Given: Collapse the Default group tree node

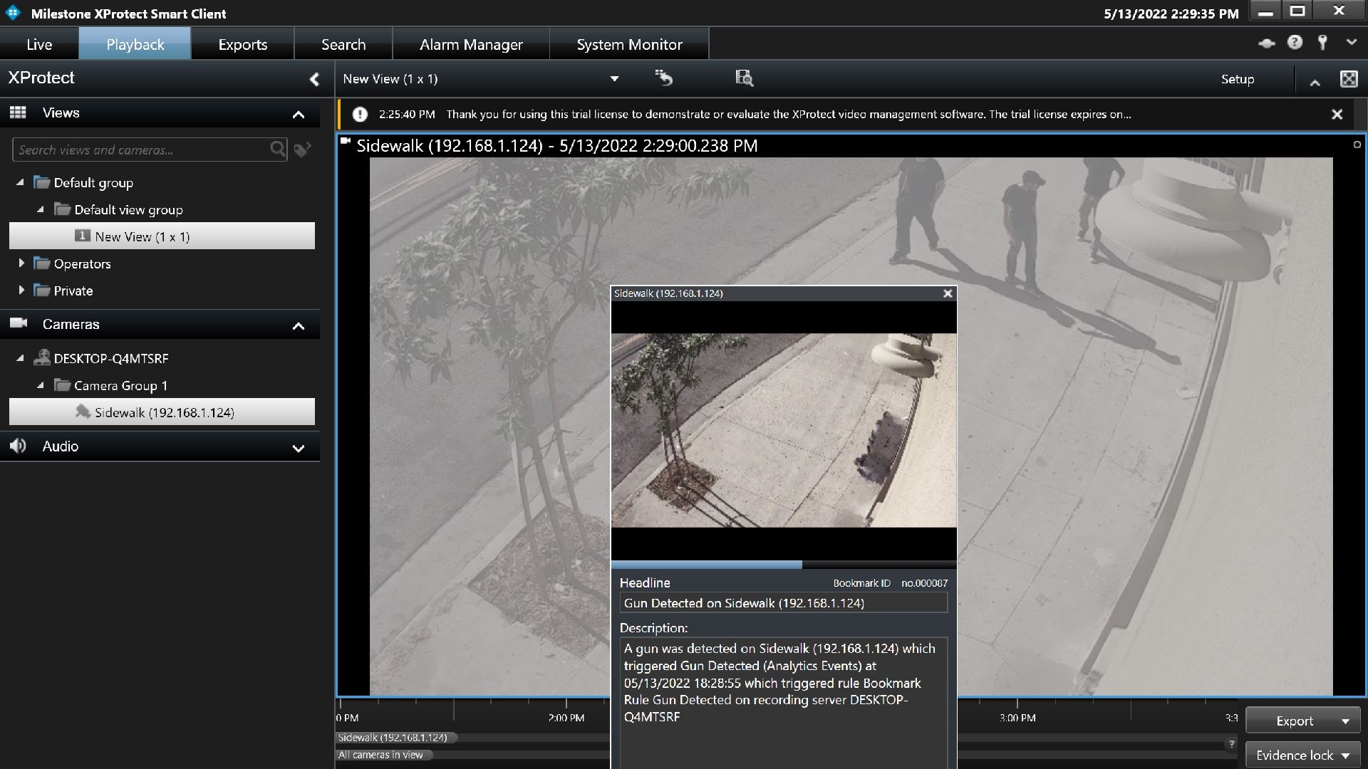Looking at the screenshot, I should click(20, 182).
